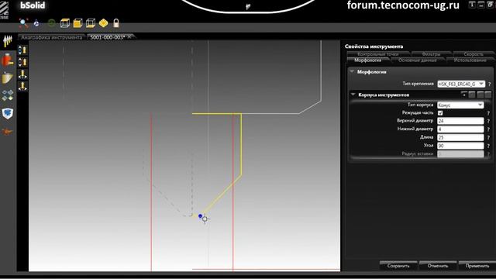Click the four-diamonds sidebar icon
The height and width of the screenshot is (279, 496).
[8, 95]
